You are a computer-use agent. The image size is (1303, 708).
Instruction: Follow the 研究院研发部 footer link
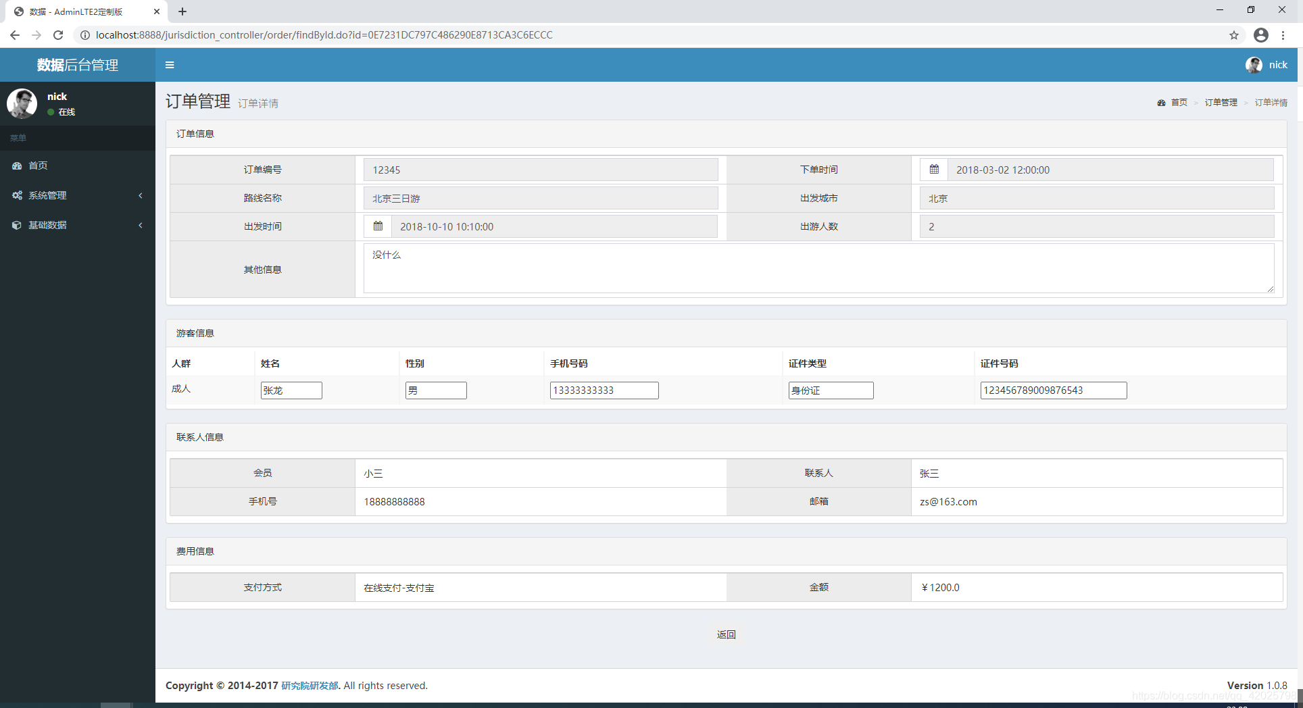(310, 686)
